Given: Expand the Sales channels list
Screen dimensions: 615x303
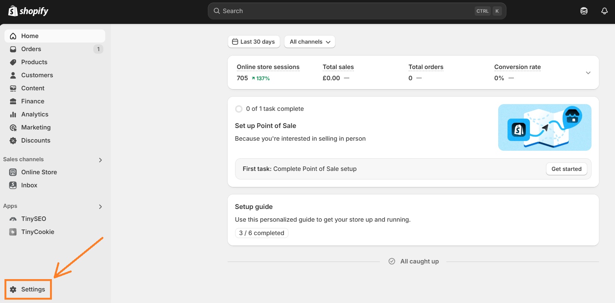Looking at the screenshot, I should click(x=100, y=160).
